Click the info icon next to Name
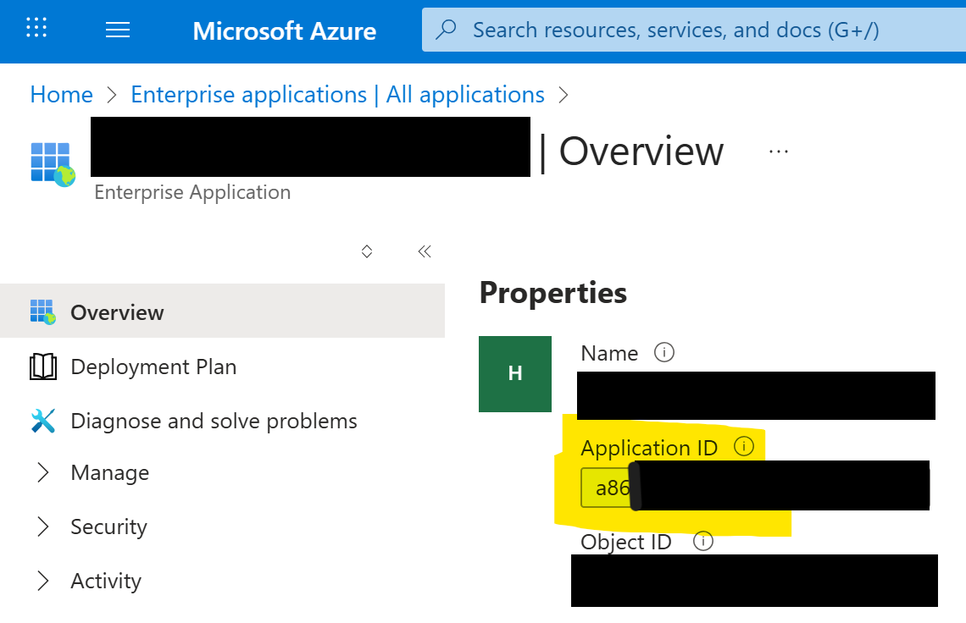The width and height of the screenshot is (966, 623). click(x=665, y=353)
